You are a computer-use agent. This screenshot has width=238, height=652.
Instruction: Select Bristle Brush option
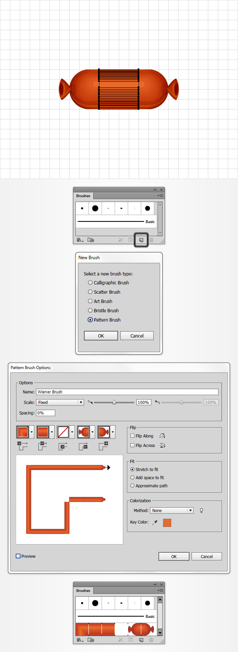[103, 310]
